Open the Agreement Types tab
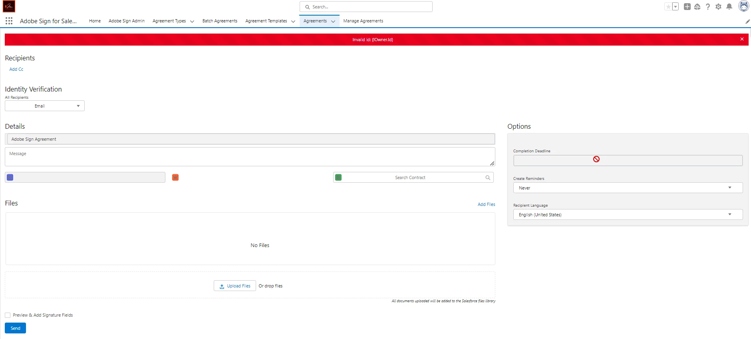 169,21
